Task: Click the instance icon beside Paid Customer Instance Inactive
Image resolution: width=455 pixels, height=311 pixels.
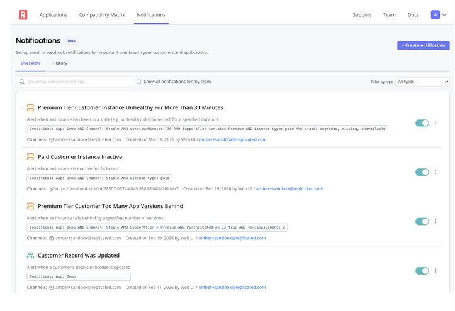Action: 30,156
